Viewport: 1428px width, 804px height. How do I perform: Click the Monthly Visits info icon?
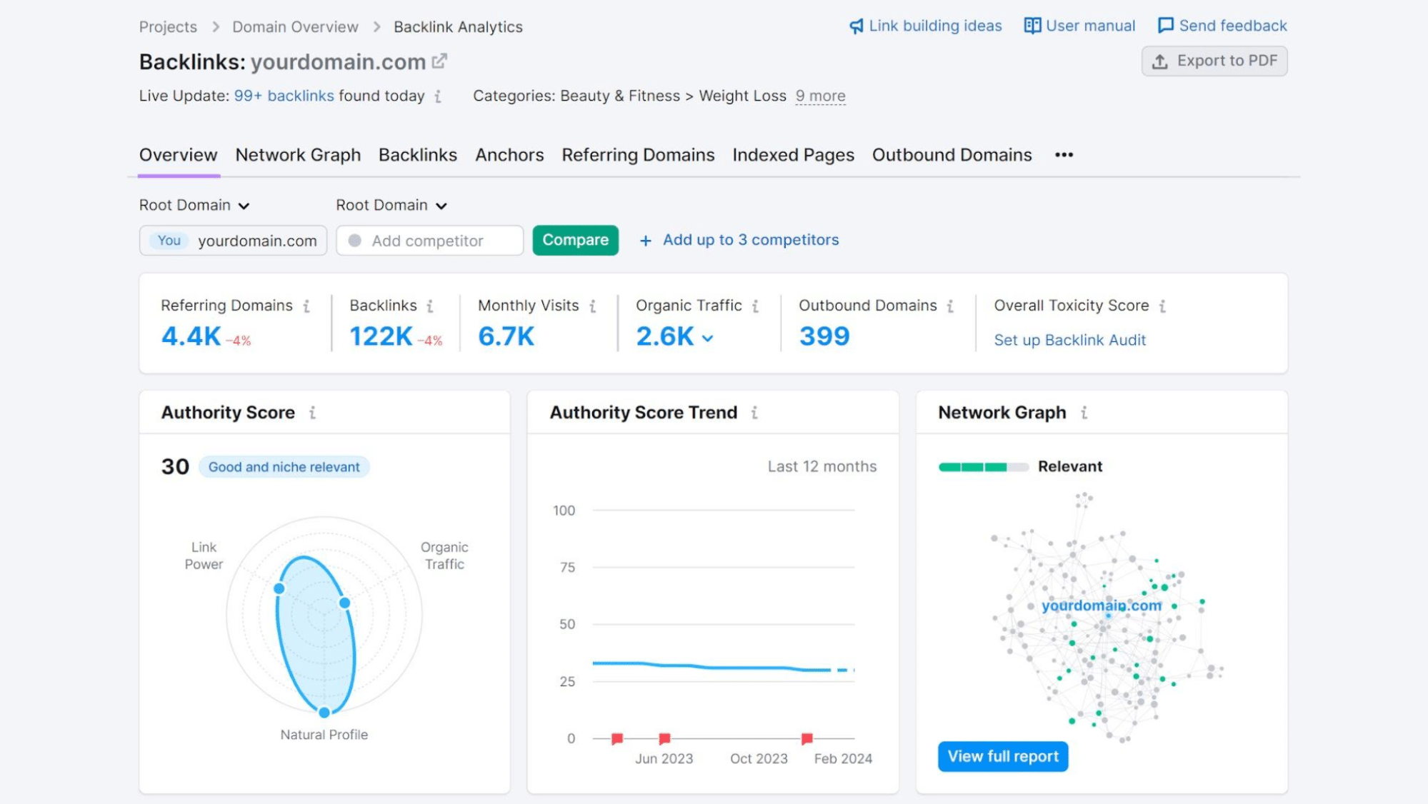pos(593,306)
